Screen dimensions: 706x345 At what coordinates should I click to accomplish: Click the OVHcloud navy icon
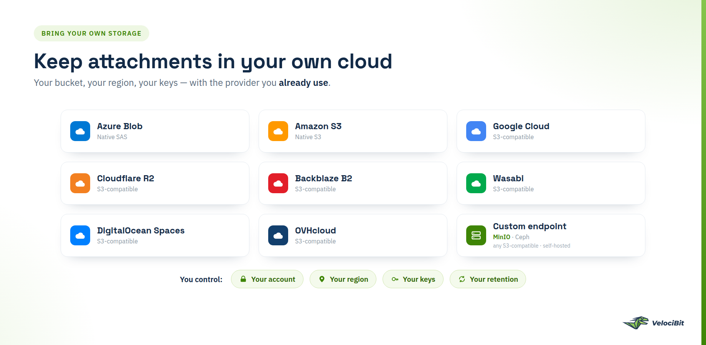(278, 235)
